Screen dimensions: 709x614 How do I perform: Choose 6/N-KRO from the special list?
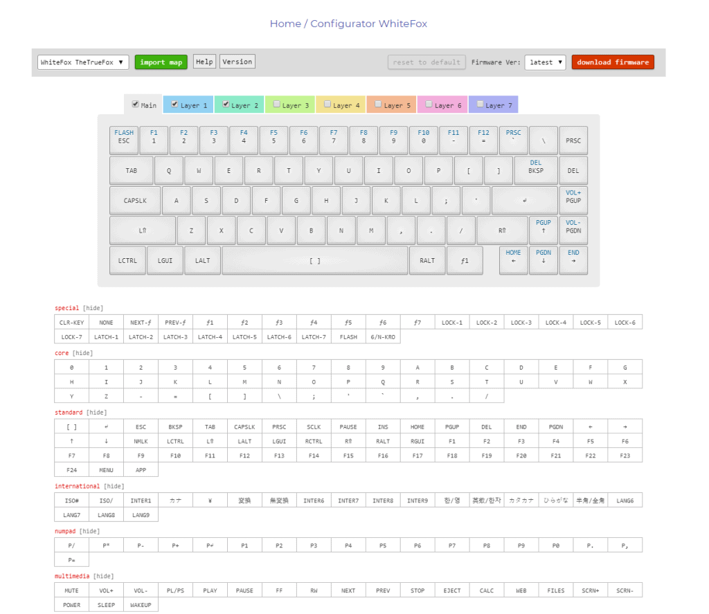tap(383, 337)
